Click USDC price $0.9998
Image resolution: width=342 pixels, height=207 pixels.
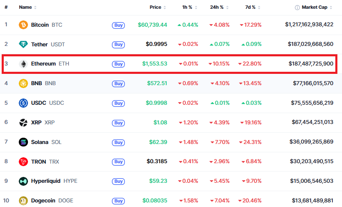157,103
